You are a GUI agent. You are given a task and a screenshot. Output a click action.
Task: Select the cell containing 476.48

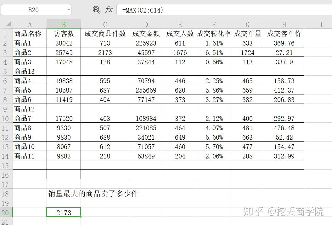pos(284,127)
